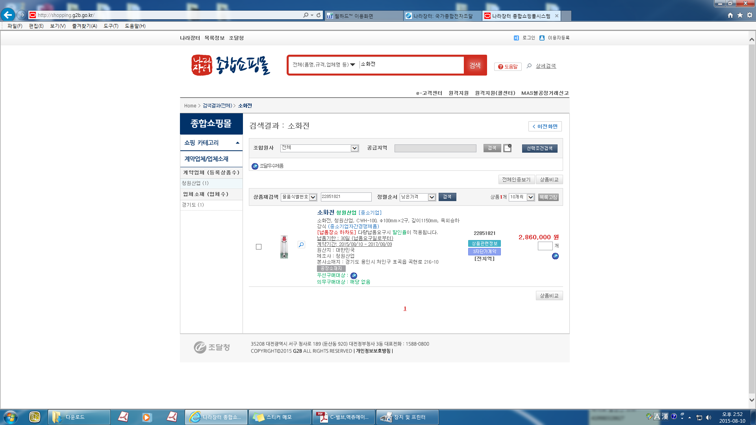Click the magnifier icon beside 상세검색
756x425 pixels.
(529, 66)
